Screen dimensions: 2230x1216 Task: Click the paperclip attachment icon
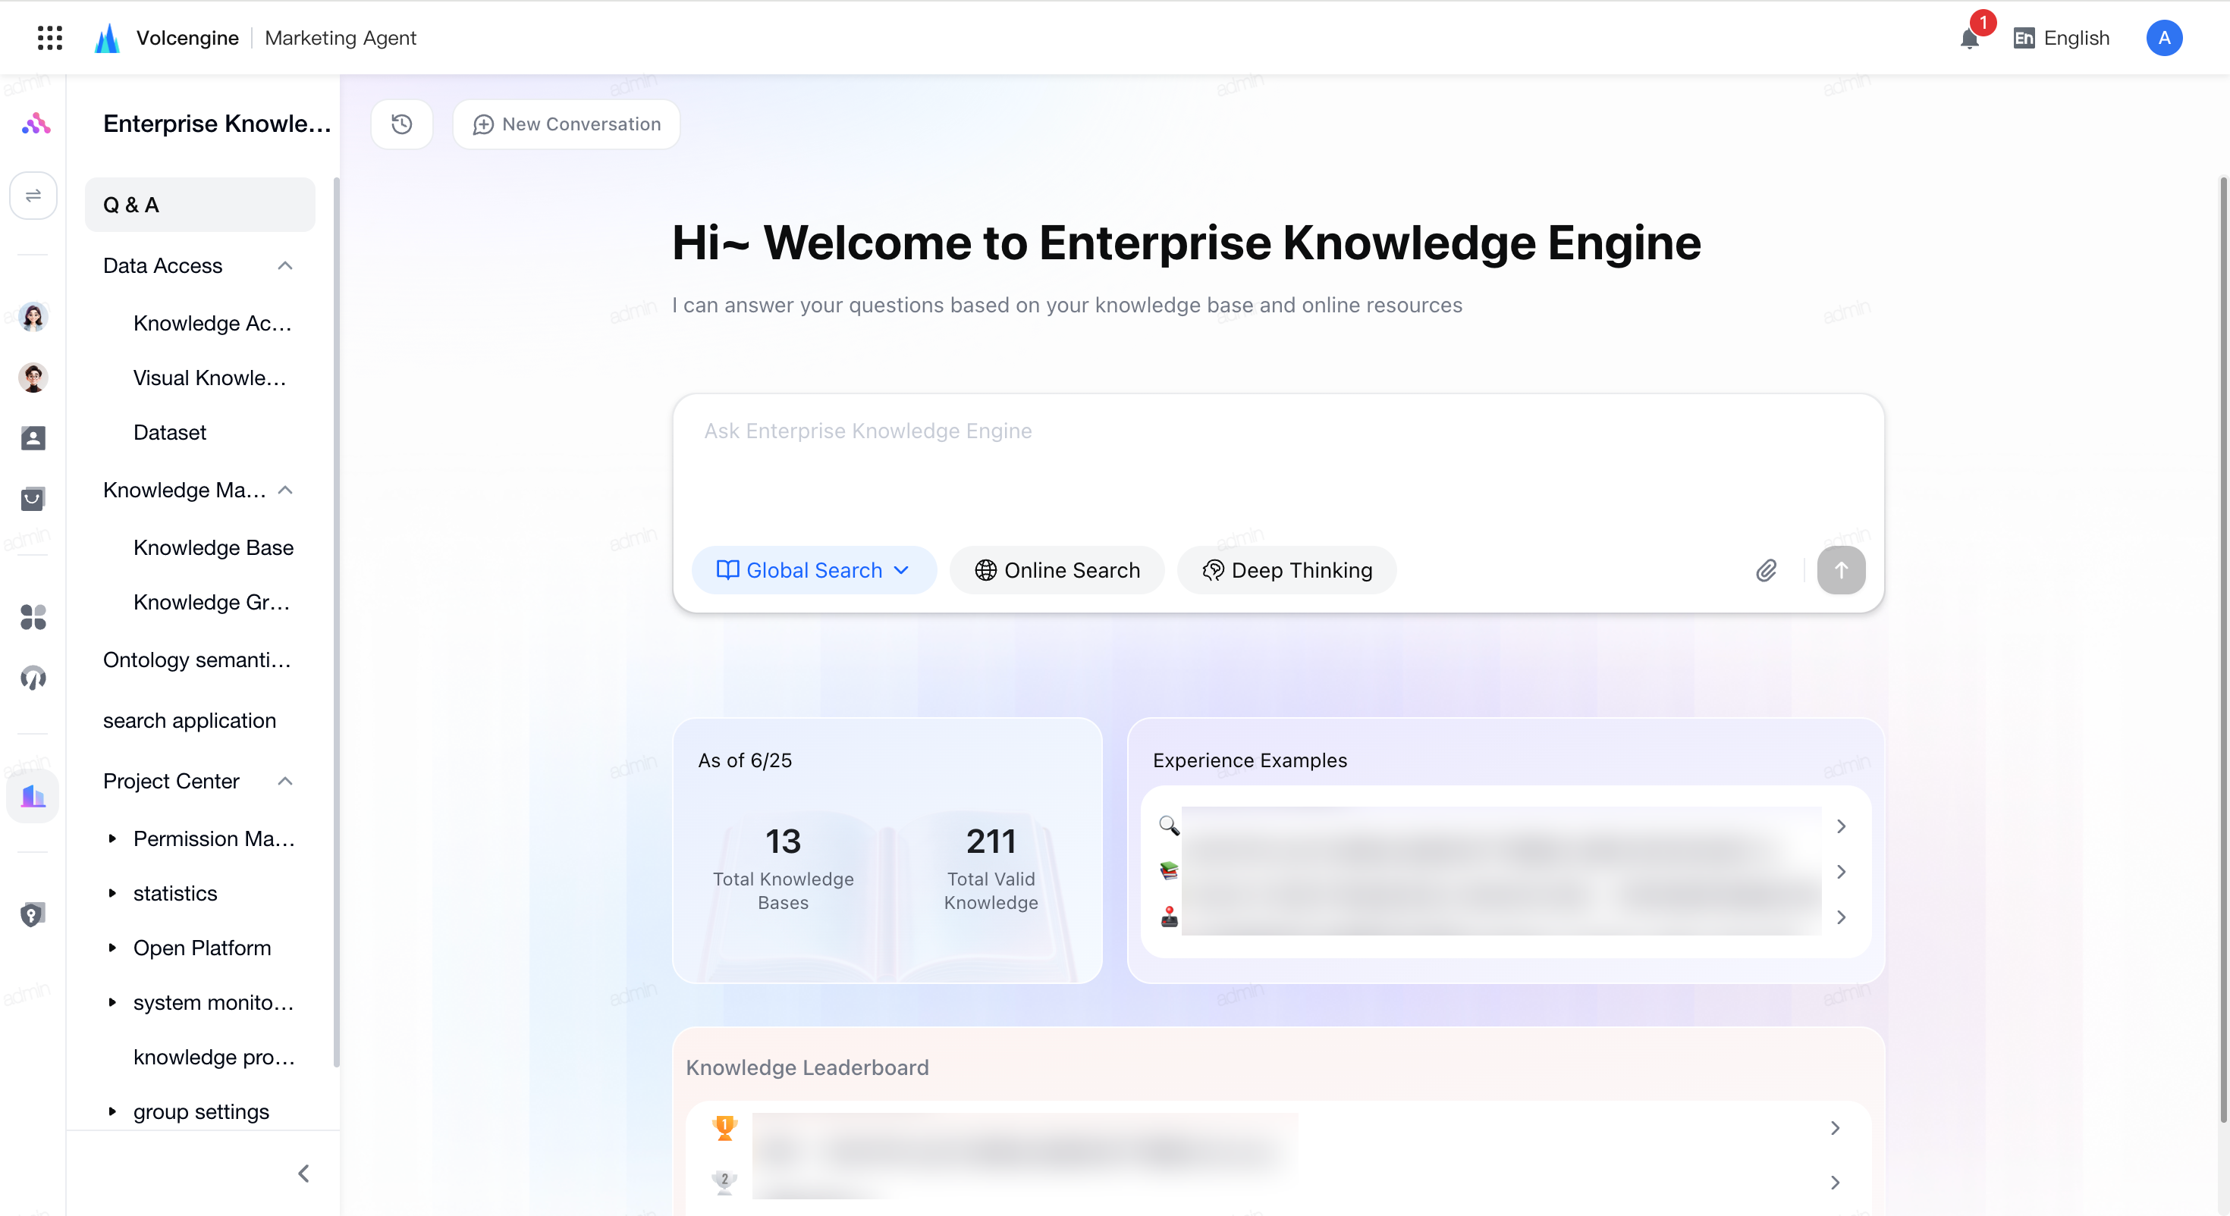1766,570
